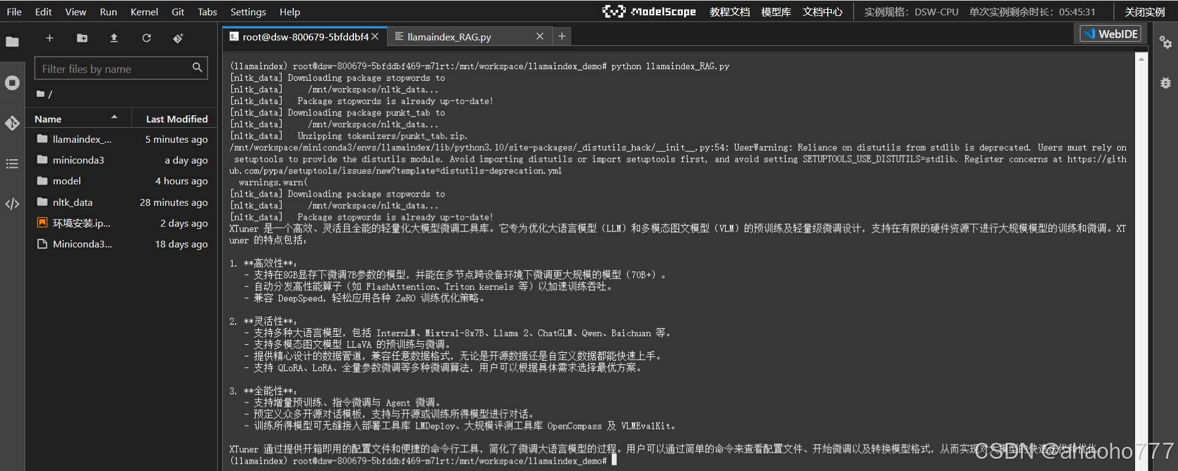Screen dimensions: 1178x471
Task: Close the llamaindex_RAG.py tab
Action: (x=539, y=37)
